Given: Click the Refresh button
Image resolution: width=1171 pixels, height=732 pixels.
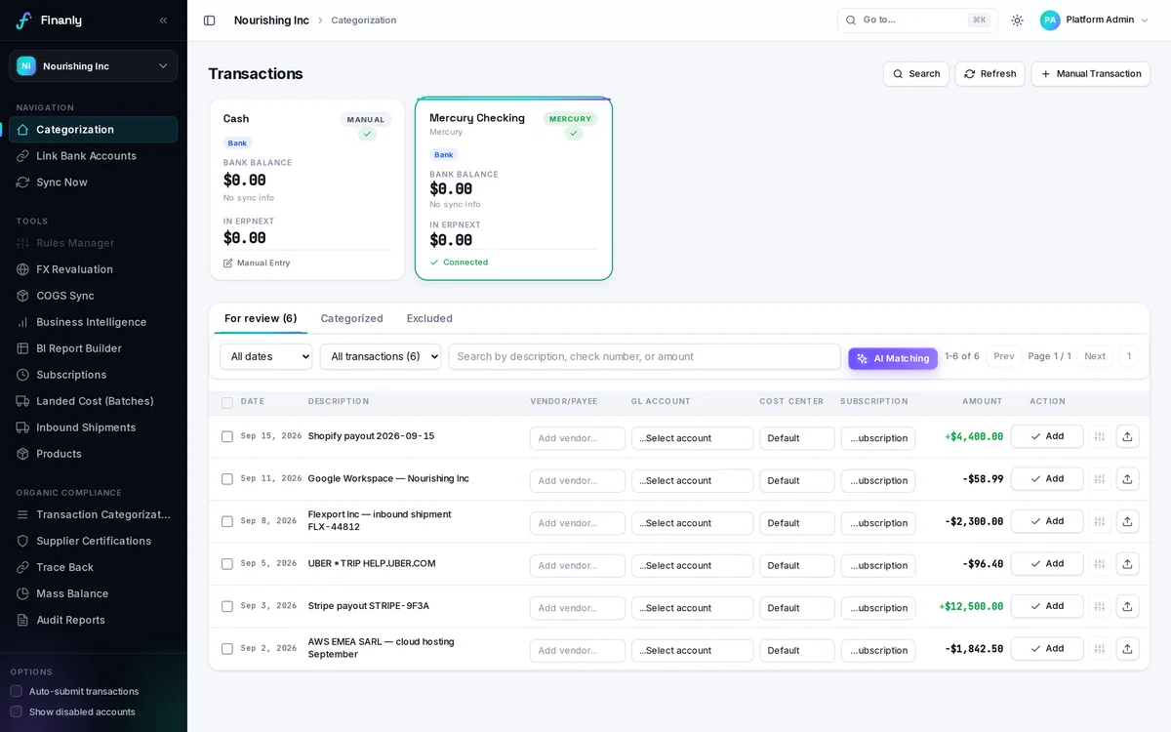Looking at the screenshot, I should point(990,74).
